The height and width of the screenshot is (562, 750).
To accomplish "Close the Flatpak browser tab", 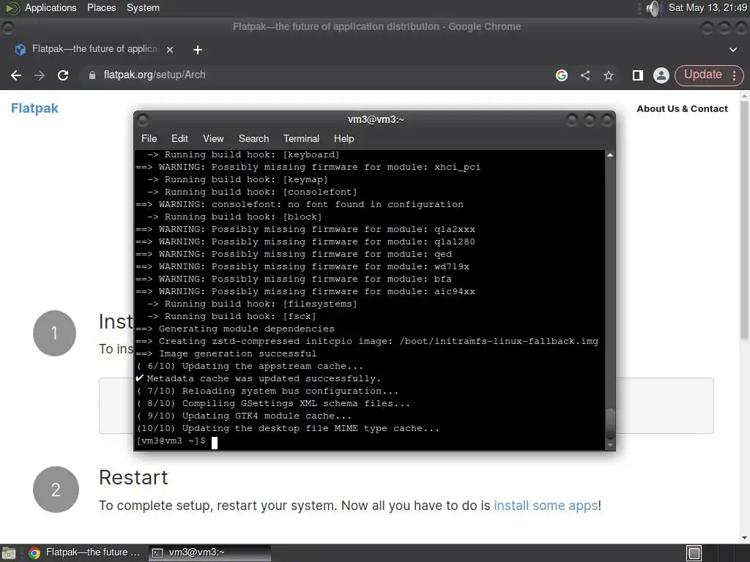I will coord(170,49).
